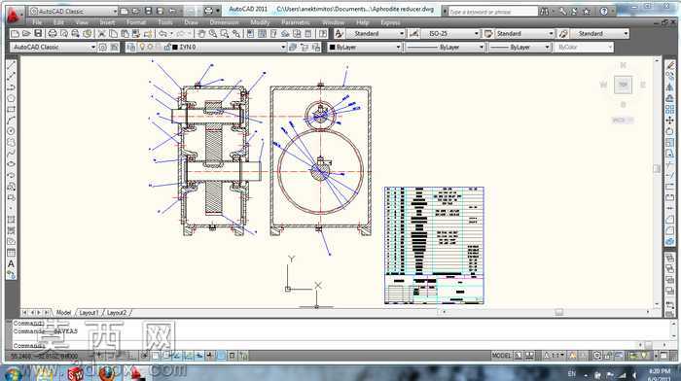Open the Parametric menu
The image size is (681, 381).
pos(296,21)
